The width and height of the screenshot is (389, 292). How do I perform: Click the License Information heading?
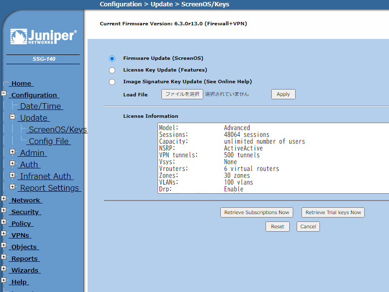pos(151,116)
